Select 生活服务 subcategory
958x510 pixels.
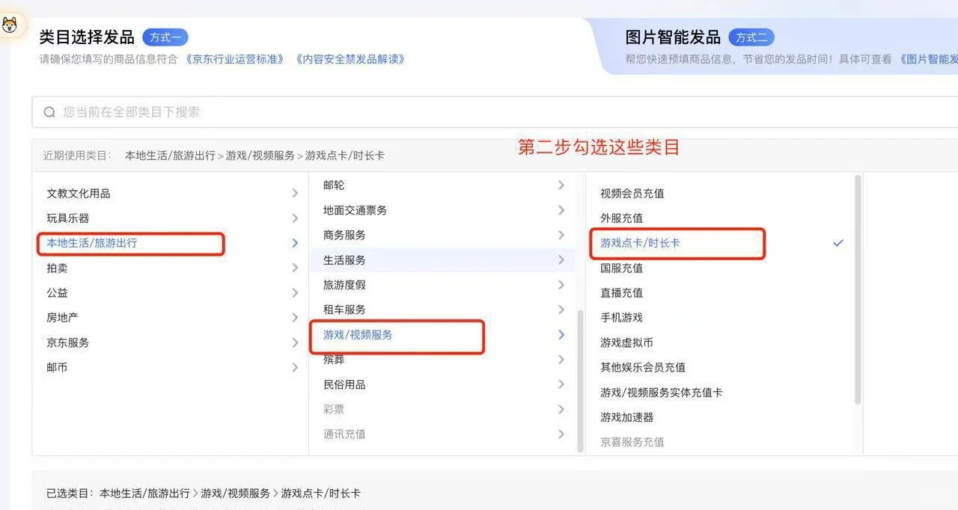click(x=344, y=259)
